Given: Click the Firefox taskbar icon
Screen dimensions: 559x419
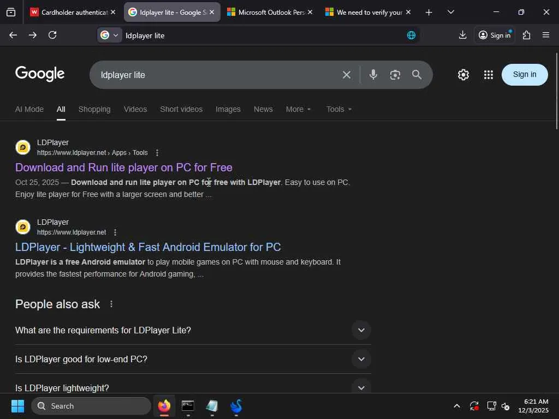Looking at the screenshot, I should pyautogui.click(x=164, y=406).
